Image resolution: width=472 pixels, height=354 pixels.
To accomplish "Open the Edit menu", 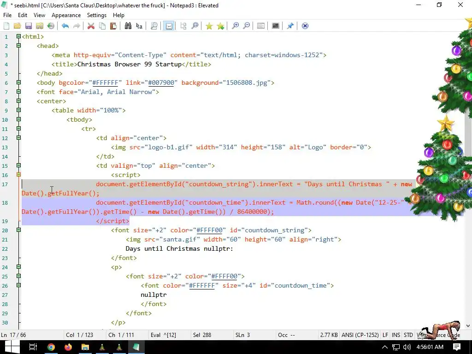I will pyautogui.click(x=23, y=15).
